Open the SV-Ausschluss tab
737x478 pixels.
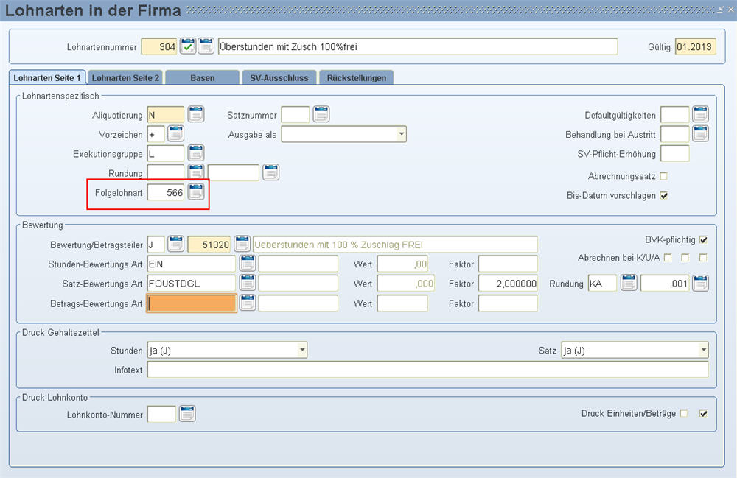pos(279,78)
